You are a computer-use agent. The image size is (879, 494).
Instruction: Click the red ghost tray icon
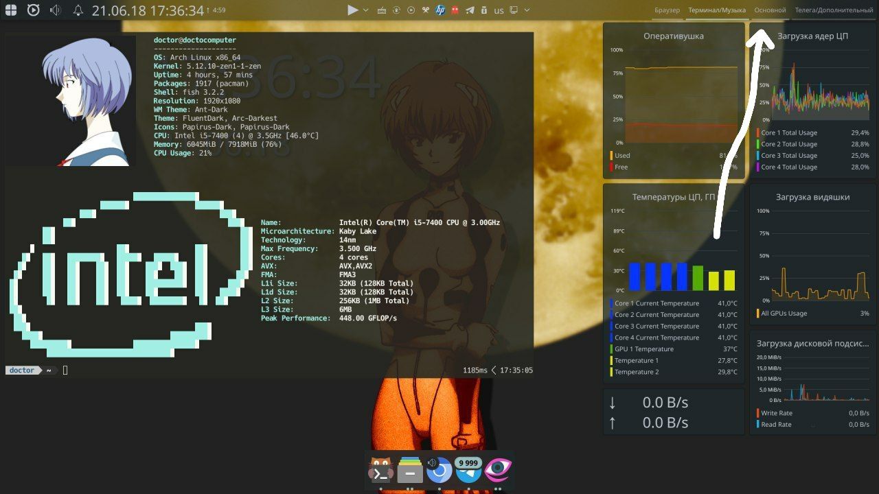point(455,10)
